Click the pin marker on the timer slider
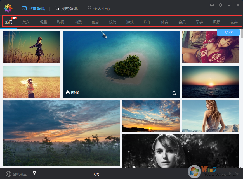This screenshot has height=179, width=243. pos(34,173)
